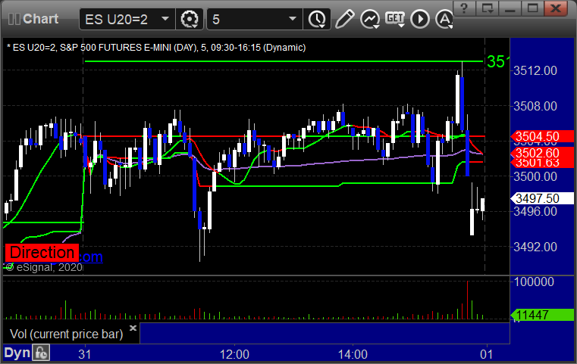Click the red 3502.60 price marker
This screenshot has height=364, width=577.
coord(542,153)
